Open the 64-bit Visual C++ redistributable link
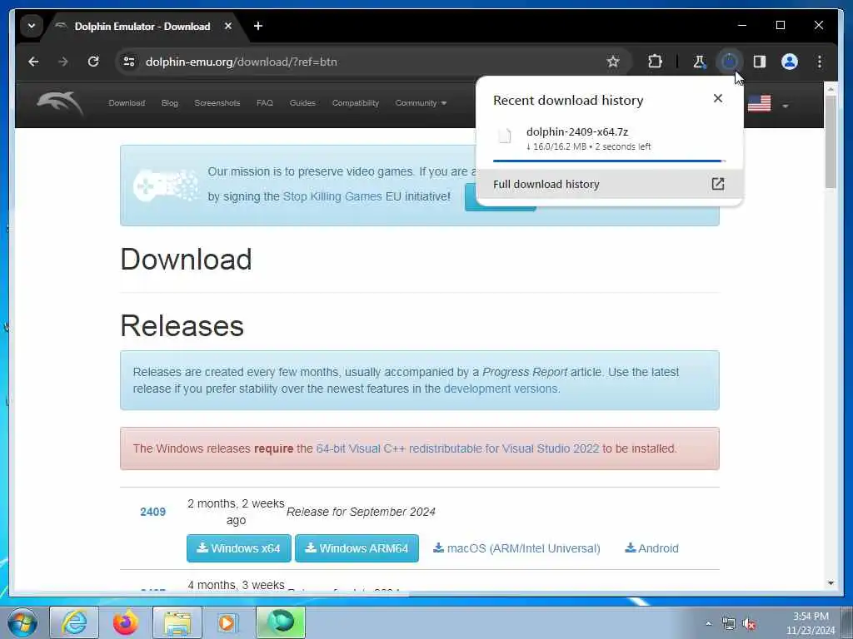This screenshot has width=853, height=639. coord(457,448)
